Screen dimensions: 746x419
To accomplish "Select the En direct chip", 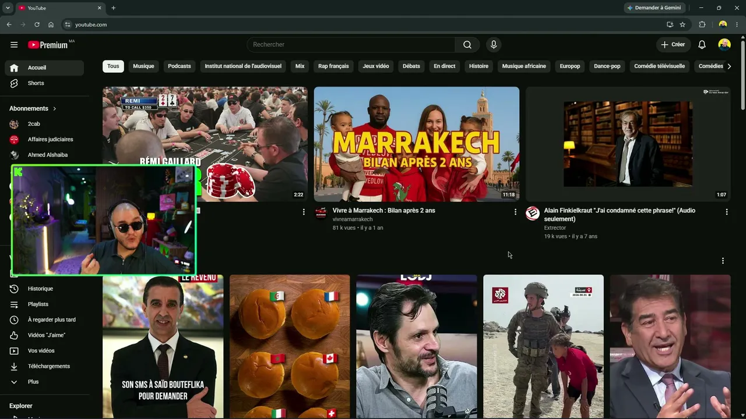I will [x=445, y=66].
